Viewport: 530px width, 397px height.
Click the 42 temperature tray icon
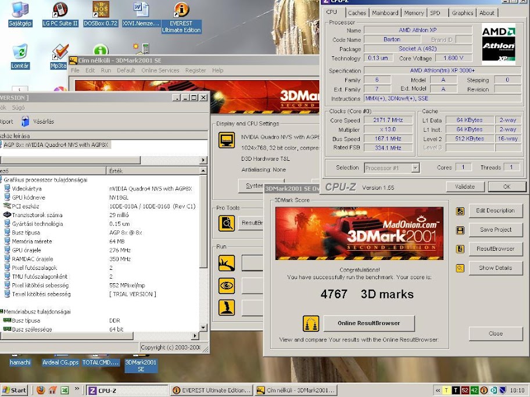[474, 390]
